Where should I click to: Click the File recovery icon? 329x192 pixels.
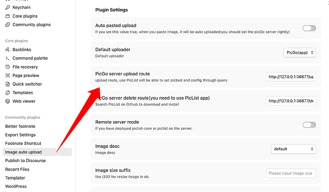point(8,67)
